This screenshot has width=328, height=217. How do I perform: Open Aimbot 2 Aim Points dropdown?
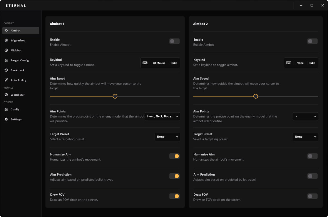pyautogui.click(x=305, y=116)
